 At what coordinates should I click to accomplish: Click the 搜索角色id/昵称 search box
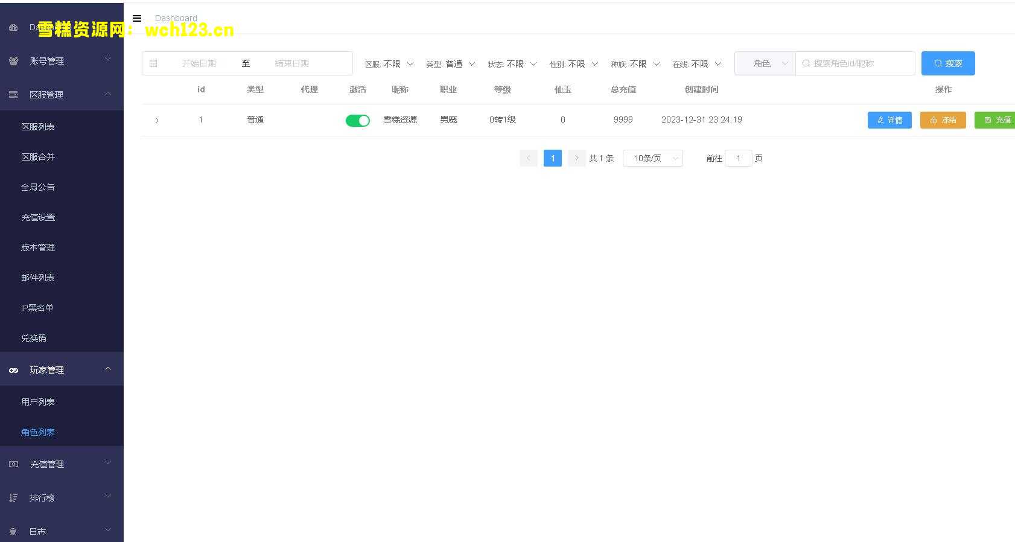(855, 63)
